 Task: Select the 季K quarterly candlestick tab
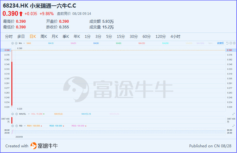[66, 37]
